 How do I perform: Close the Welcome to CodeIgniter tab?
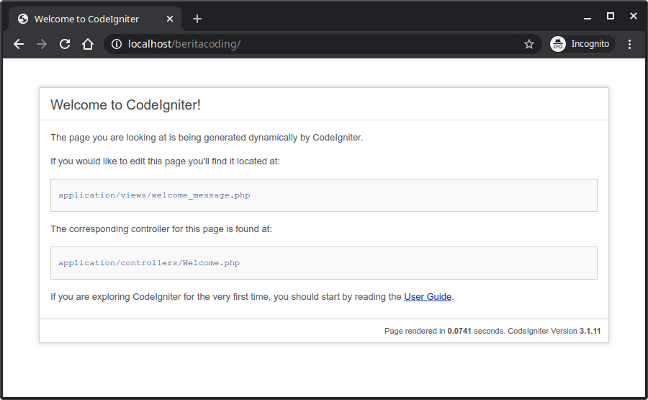pos(170,19)
